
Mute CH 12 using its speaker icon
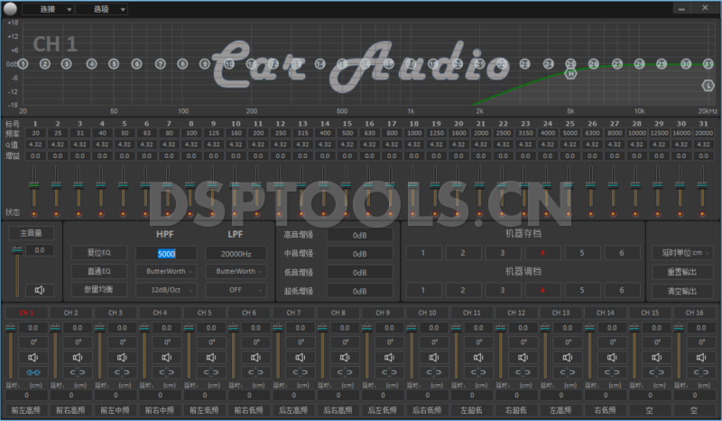pos(522,357)
